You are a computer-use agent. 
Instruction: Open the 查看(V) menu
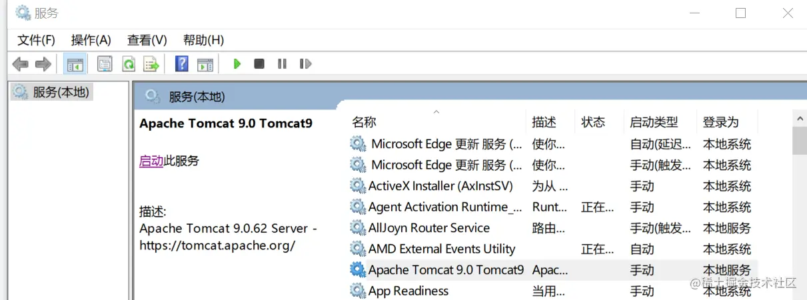click(x=147, y=40)
